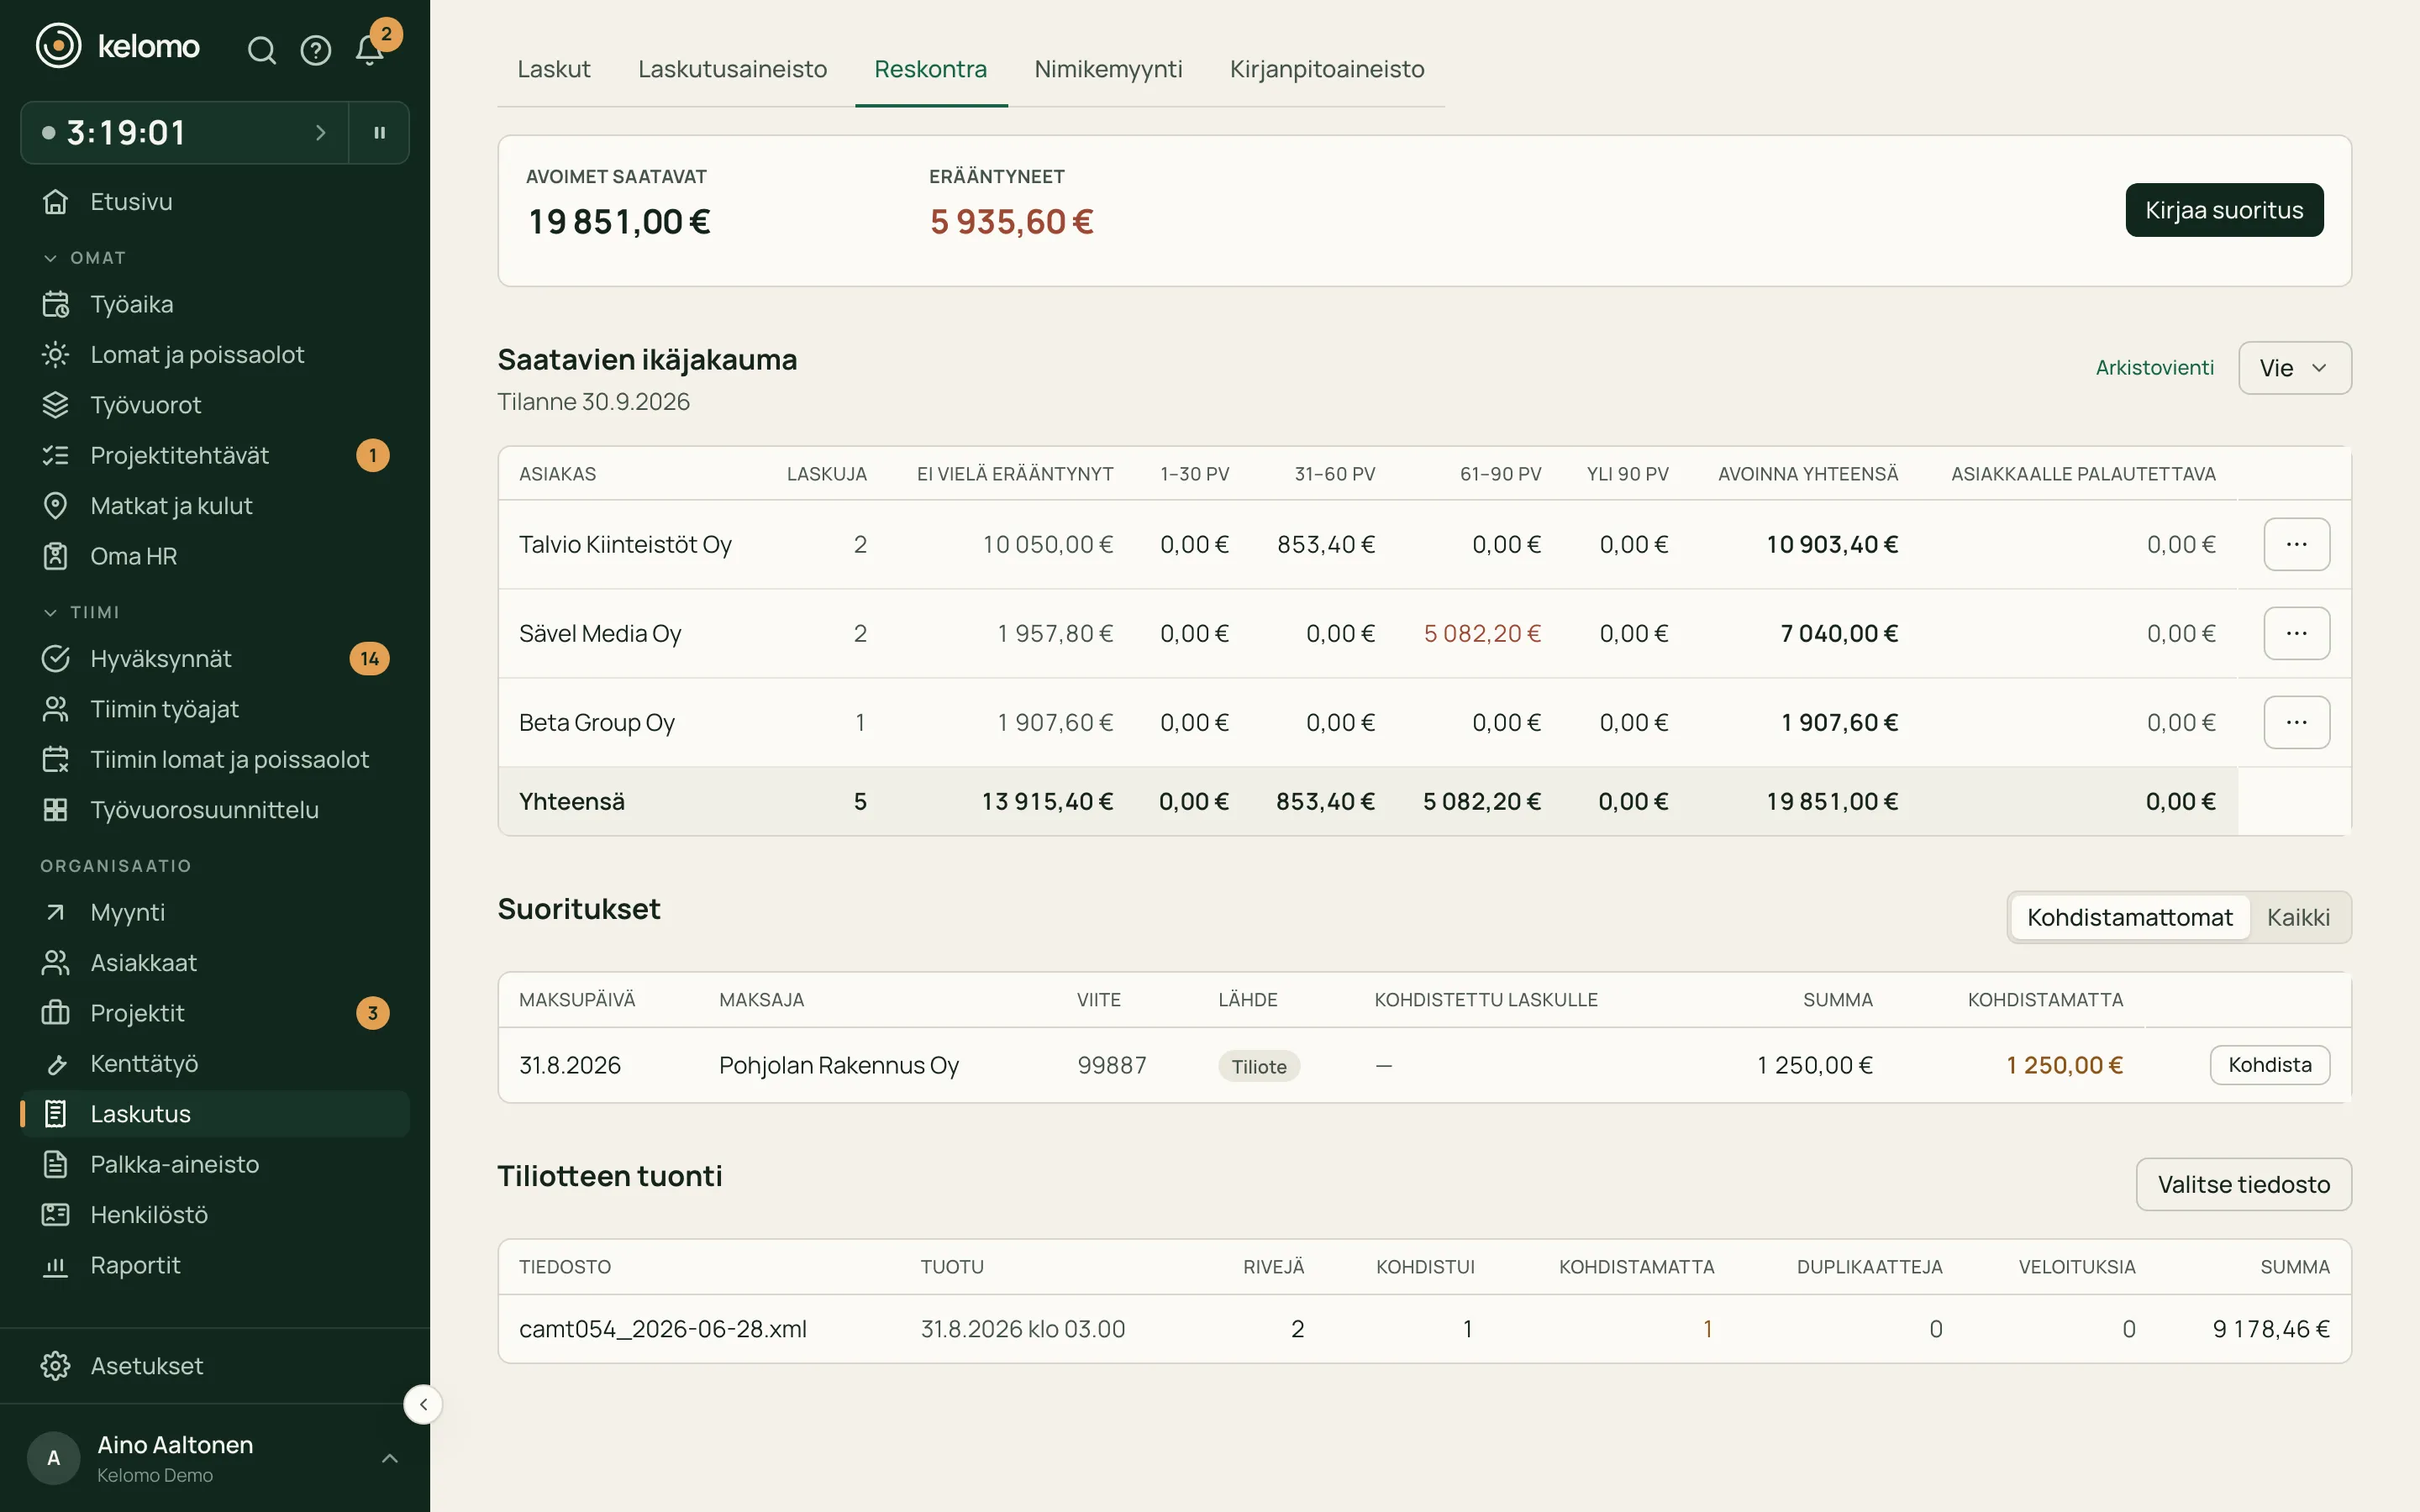The width and height of the screenshot is (2420, 1512).
Task: Open the help question mark icon
Action: click(316, 50)
